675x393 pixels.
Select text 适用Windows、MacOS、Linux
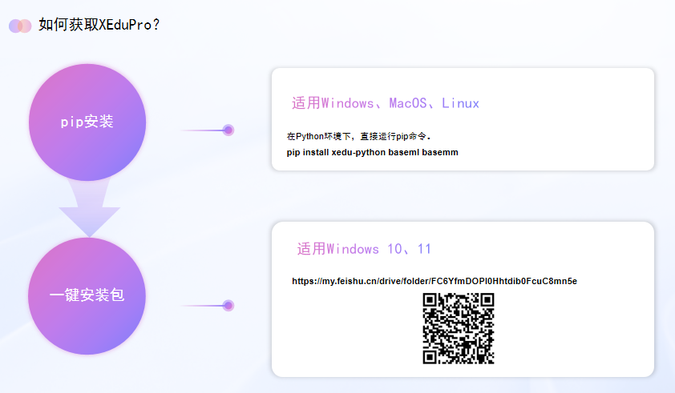pyautogui.click(x=386, y=103)
